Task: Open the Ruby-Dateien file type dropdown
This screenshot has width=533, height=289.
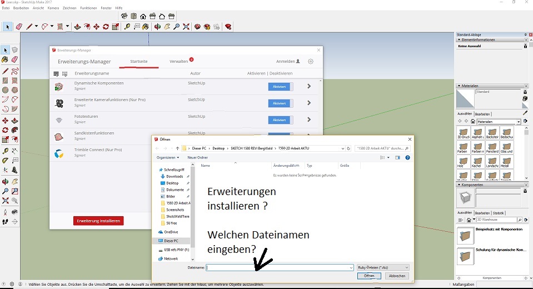Action: click(383, 267)
